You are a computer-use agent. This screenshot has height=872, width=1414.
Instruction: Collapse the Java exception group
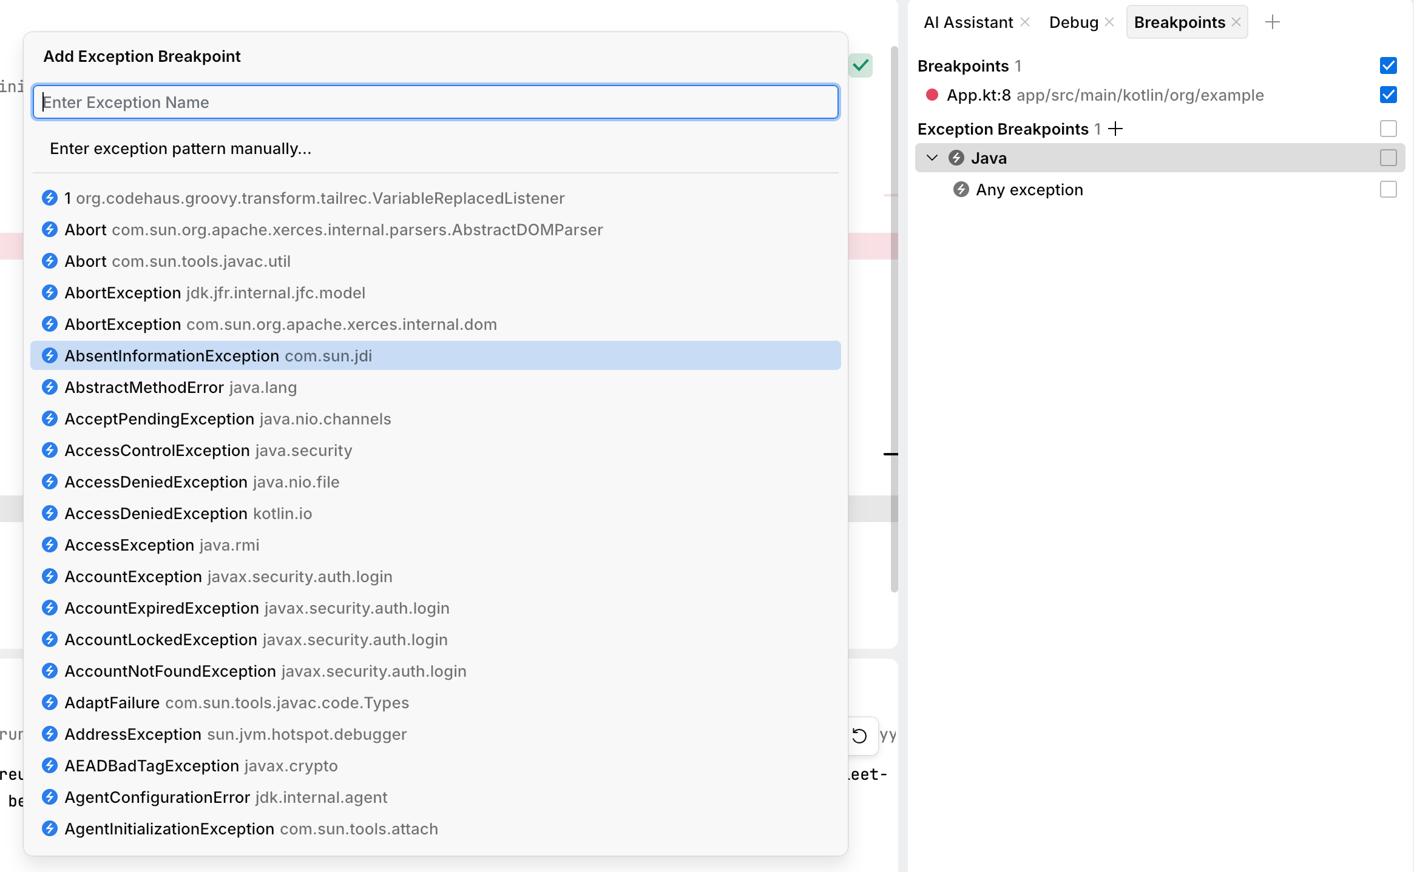(x=932, y=158)
